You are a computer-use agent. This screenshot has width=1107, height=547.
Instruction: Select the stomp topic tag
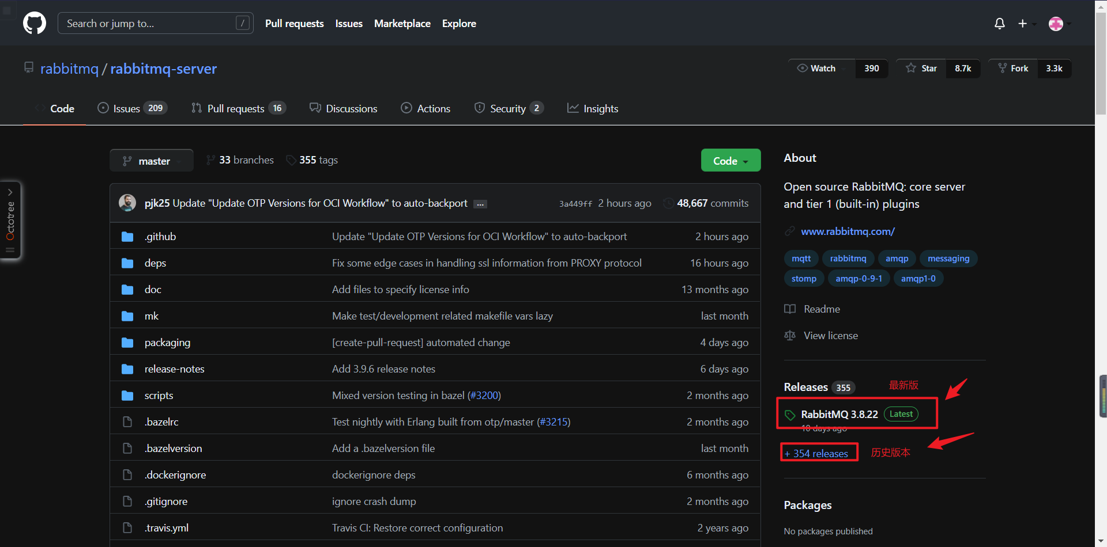tap(804, 279)
